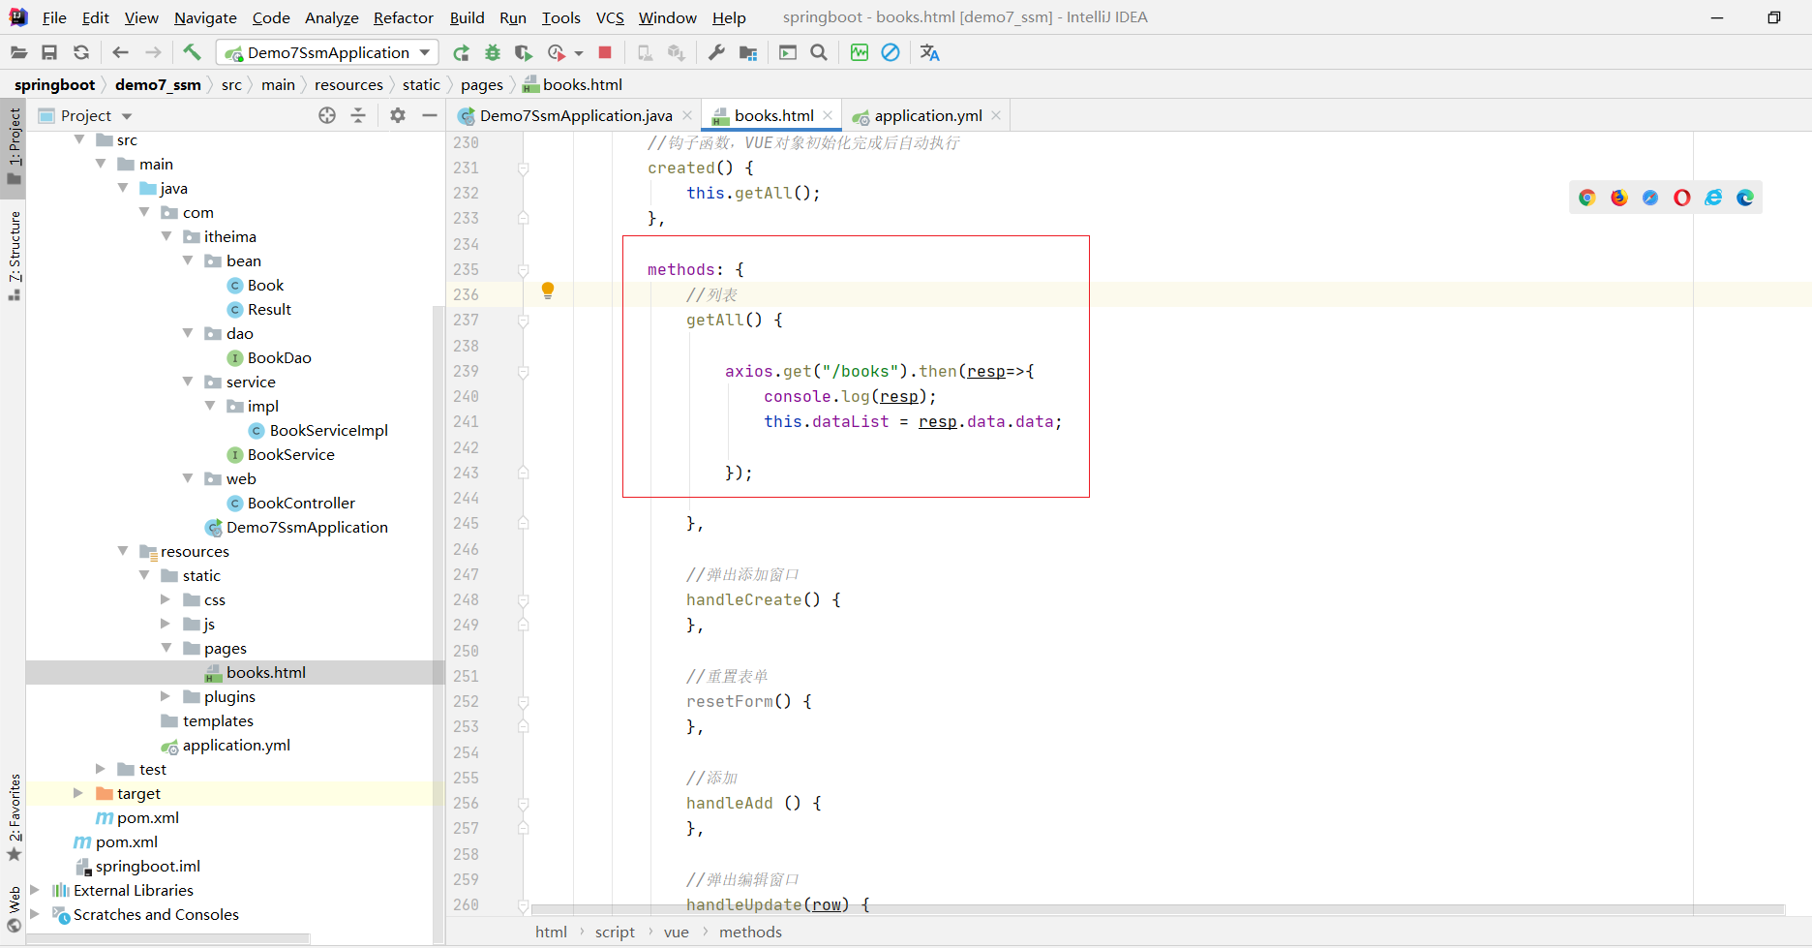Click the Debug bug icon
This screenshot has width=1812, height=948.
point(493,52)
